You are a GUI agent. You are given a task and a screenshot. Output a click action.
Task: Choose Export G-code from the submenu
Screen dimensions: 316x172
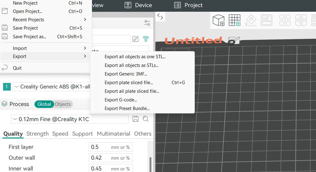pos(121,100)
